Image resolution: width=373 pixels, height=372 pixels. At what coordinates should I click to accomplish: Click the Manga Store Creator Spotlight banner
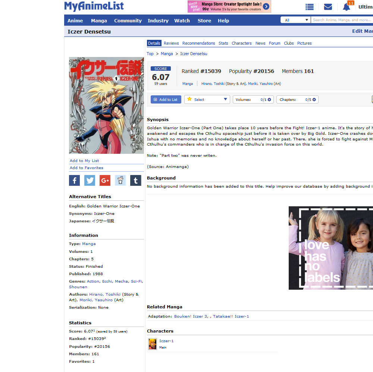click(x=229, y=6)
